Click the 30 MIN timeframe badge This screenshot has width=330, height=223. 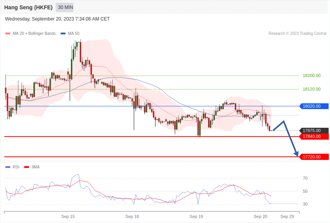(64, 7)
